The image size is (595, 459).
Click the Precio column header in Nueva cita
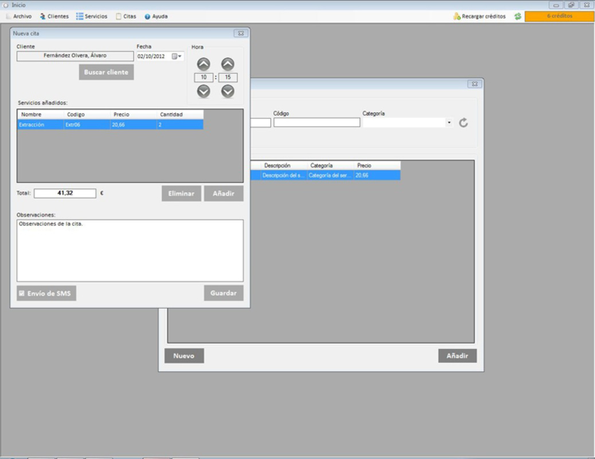click(133, 114)
